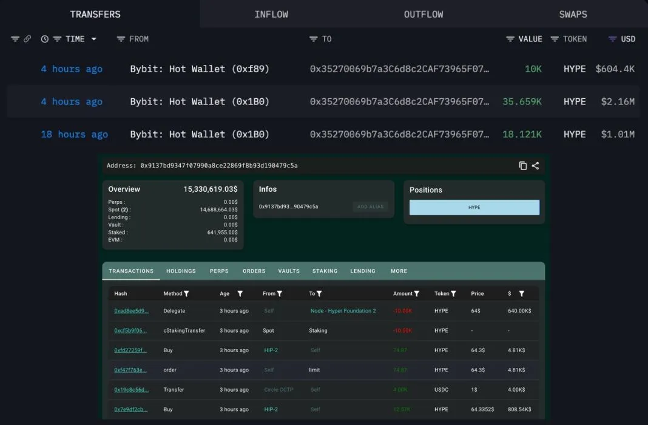Click the link chain icon in the header
Screen dimensions: 648x425
tap(27, 39)
